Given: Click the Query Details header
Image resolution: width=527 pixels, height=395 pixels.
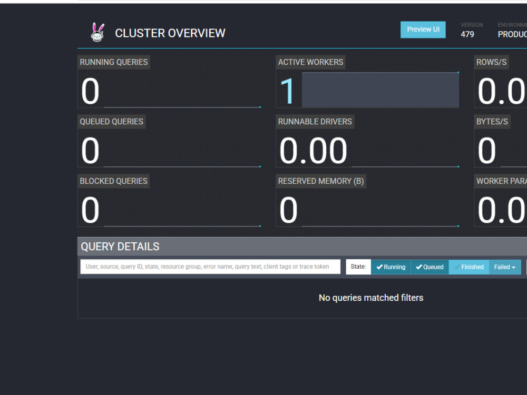Looking at the screenshot, I should click(120, 246).
